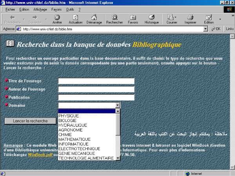The image size is (235, 176).
Task: Open the home page via Démarrage
Action: coord(94,20)
